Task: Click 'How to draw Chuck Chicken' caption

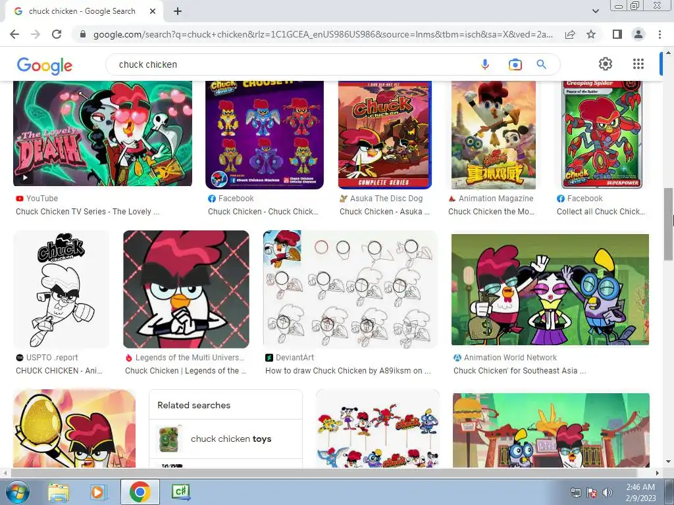Action: click(348, 371)
